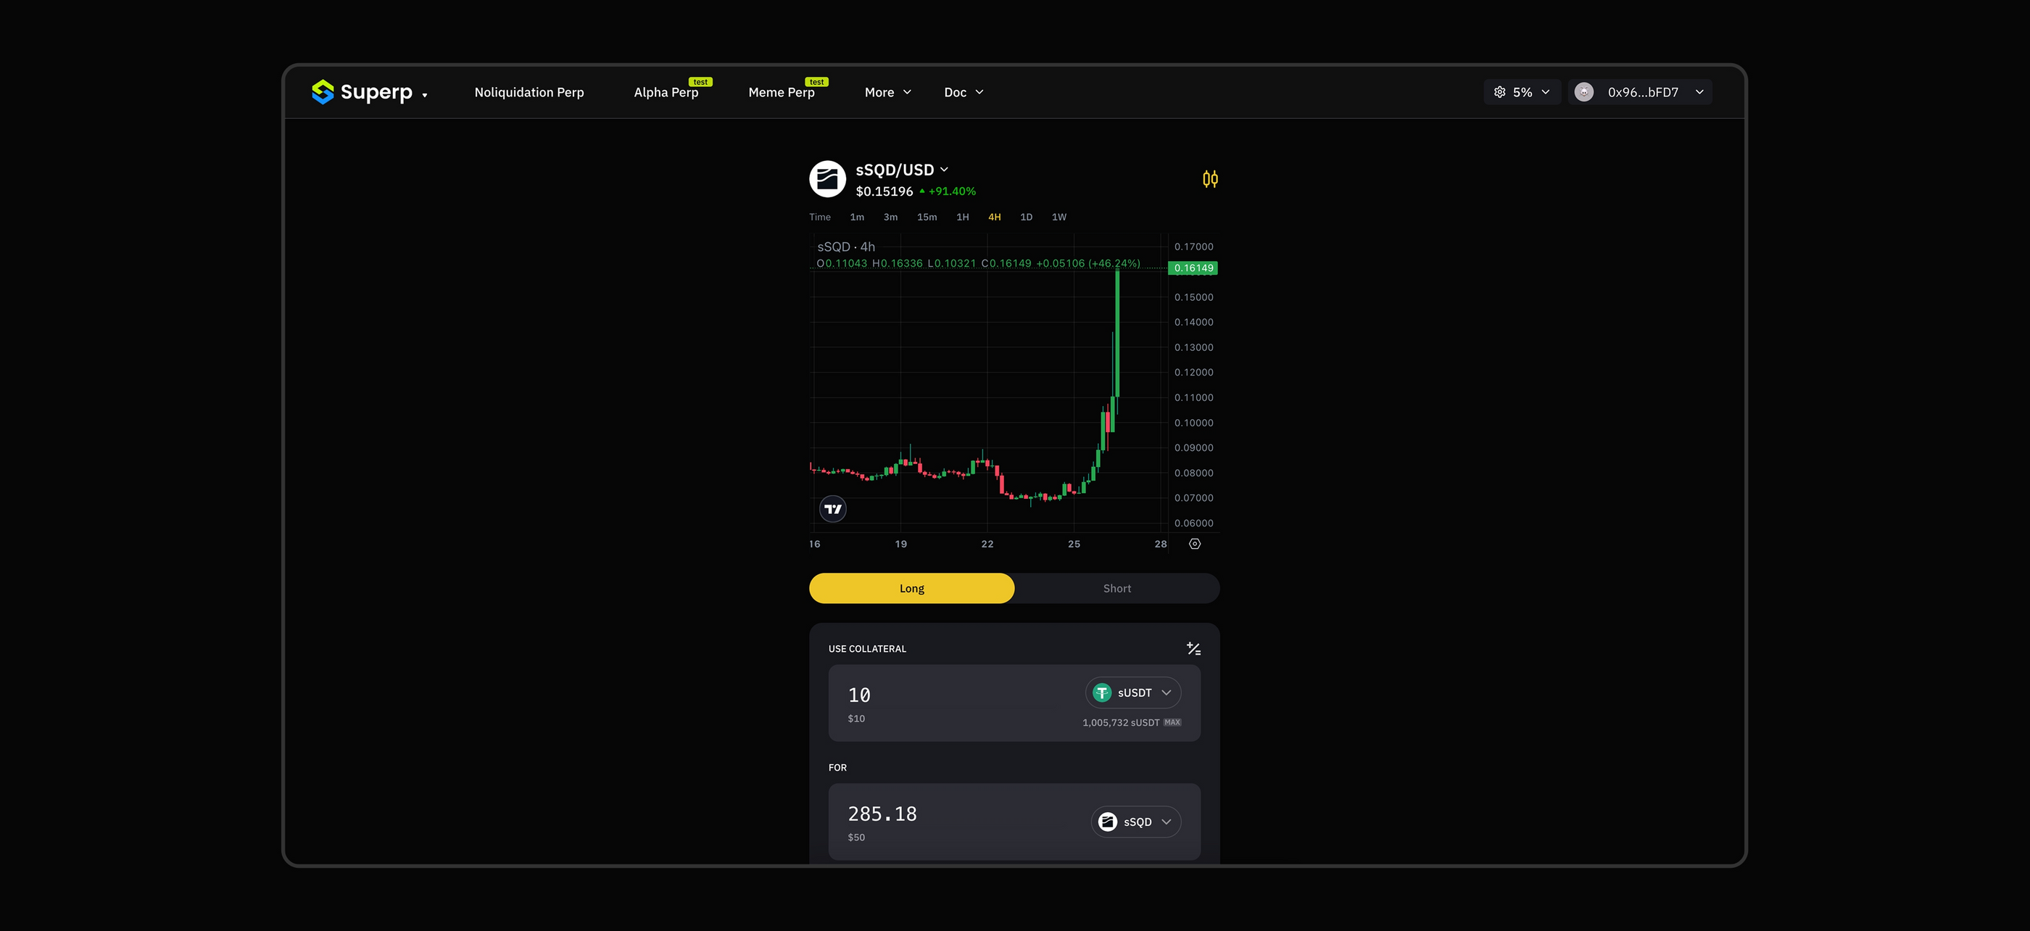This screenshot has width=2030, height=931.
Task: Go to Noliquidation Perp page
Action: (x=529, y=92)
